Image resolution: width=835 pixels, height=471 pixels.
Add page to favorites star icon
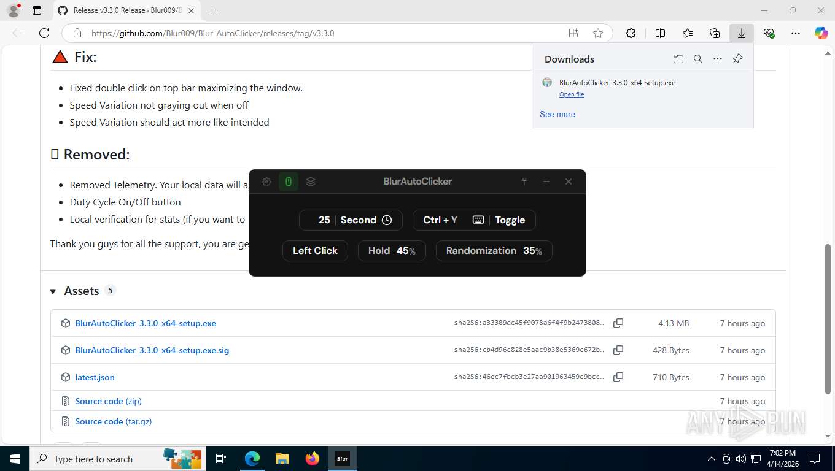click(598, 33)
